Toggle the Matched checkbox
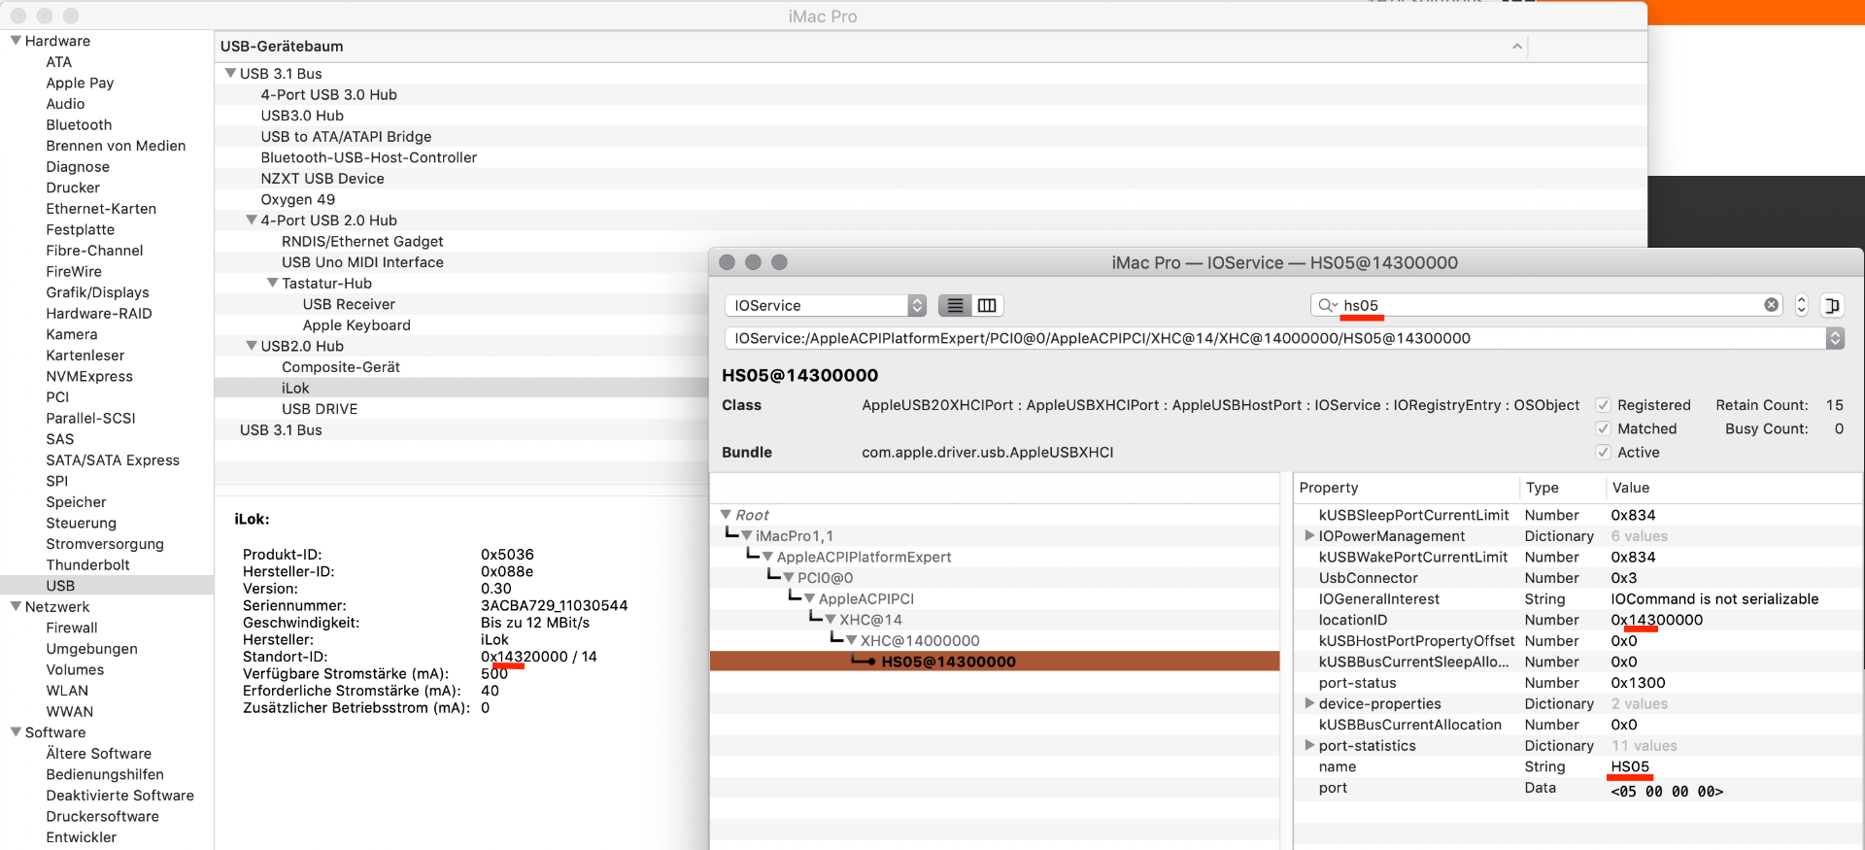 (x=1603, y=428)
